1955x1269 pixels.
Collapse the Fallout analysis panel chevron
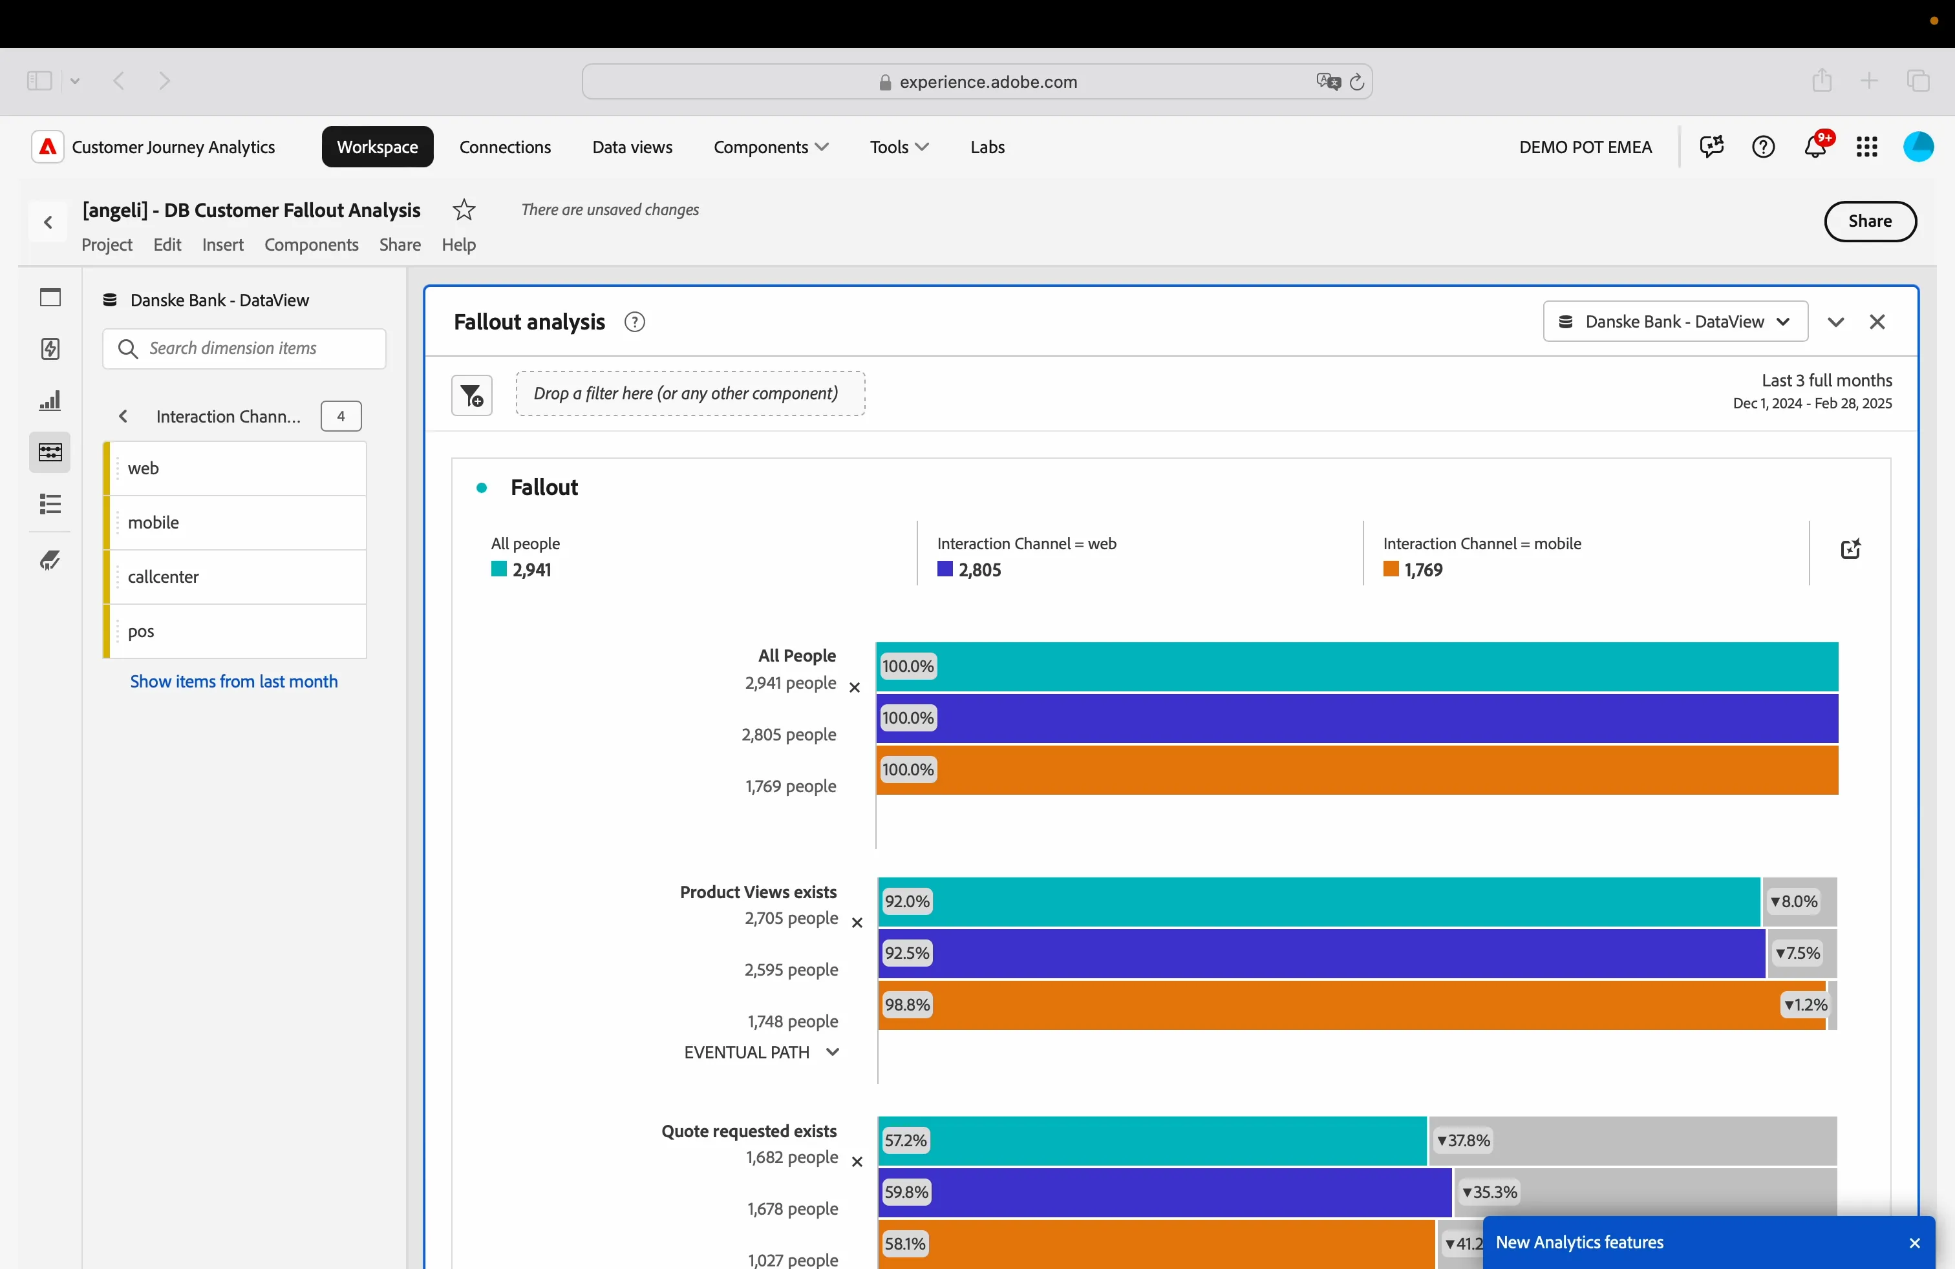tap(1836, 322)
